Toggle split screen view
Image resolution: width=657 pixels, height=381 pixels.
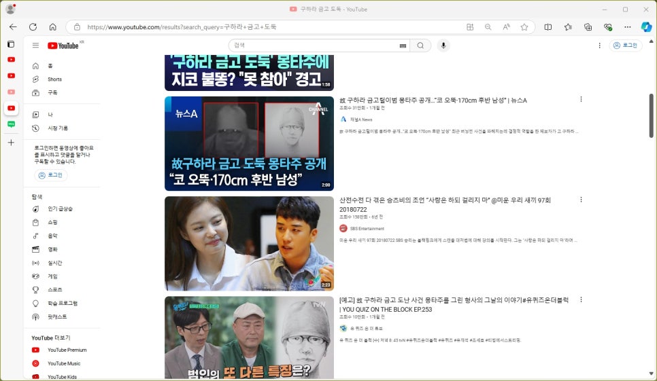tap(547, 26)
